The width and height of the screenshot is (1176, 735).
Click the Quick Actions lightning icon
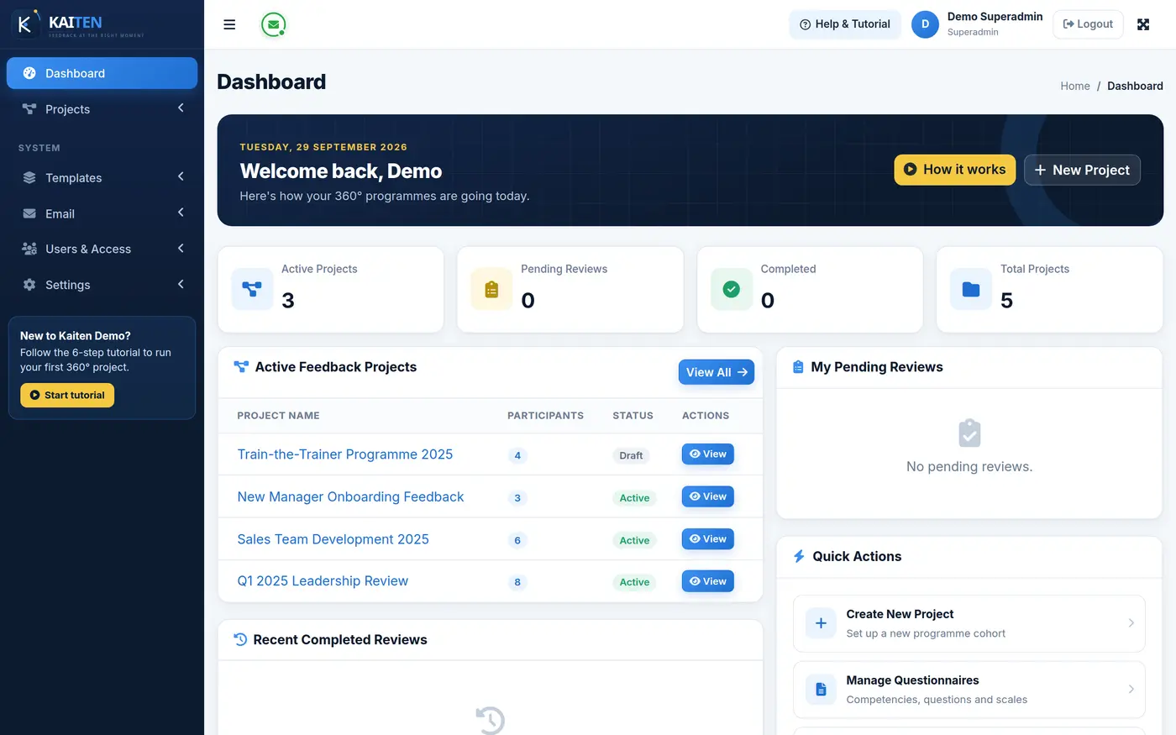pyautogui.click(x=799, y=556)
